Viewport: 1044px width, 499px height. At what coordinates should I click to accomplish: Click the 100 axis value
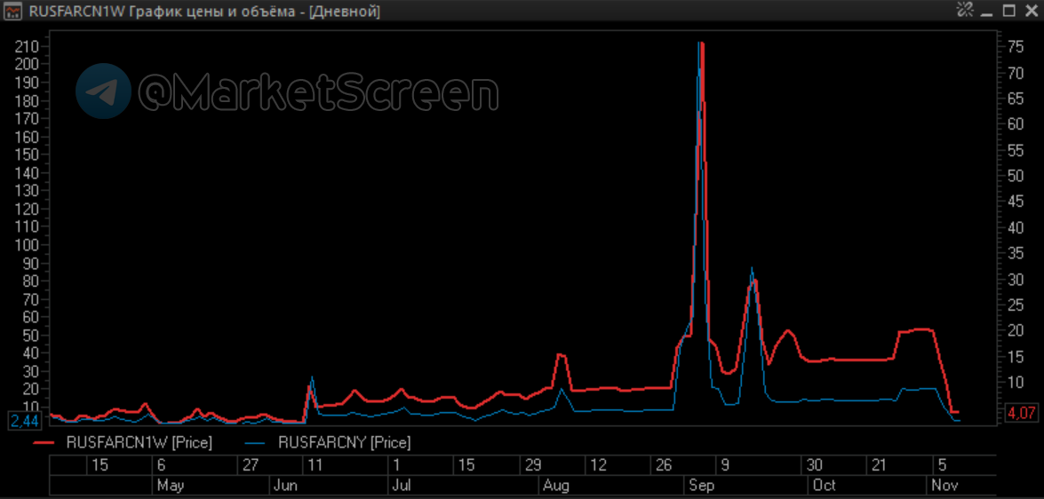pyautogui.click(x=28, y=246)
